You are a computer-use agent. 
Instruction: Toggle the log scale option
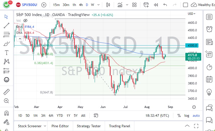(x=187, y=115)
